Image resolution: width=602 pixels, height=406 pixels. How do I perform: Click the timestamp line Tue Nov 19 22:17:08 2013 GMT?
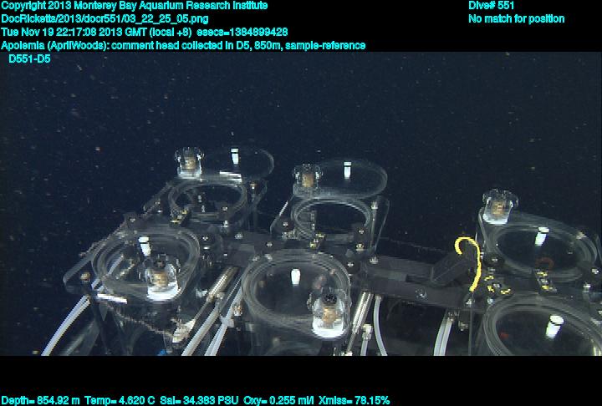[x=145, y=33]
